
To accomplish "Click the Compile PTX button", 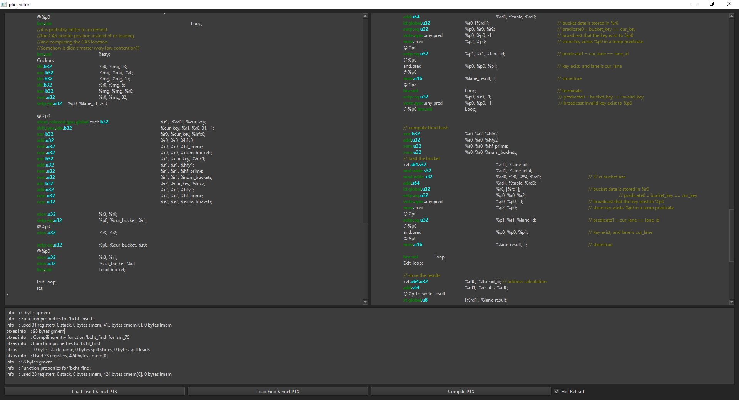I will tap(461, 392).
